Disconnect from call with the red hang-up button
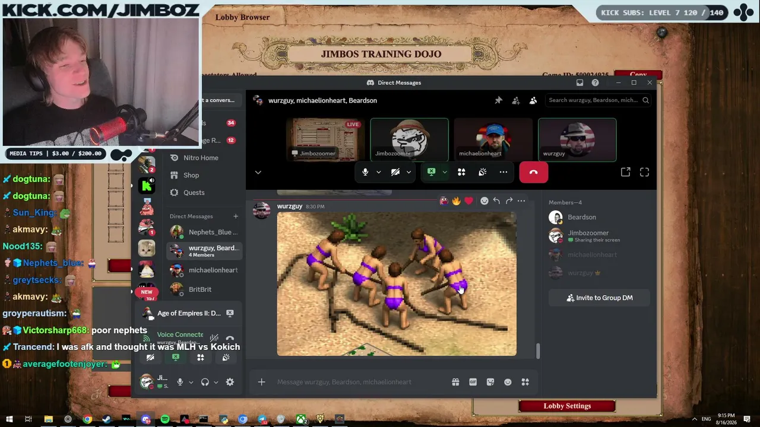Image resolution: width=760 pixels, height=427 pixels. tap(533, 172)
